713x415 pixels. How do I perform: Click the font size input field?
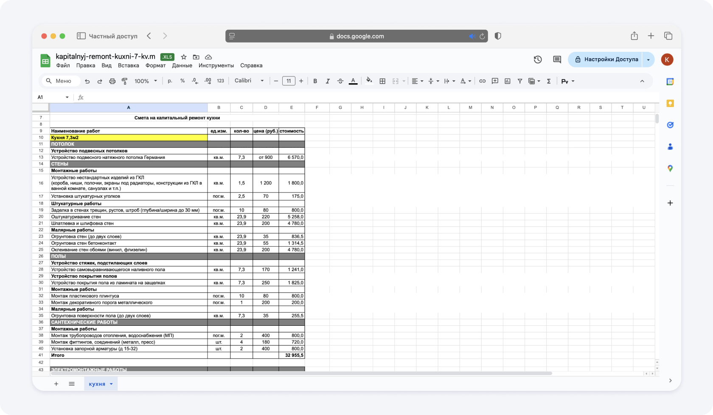tap(289, 81)
